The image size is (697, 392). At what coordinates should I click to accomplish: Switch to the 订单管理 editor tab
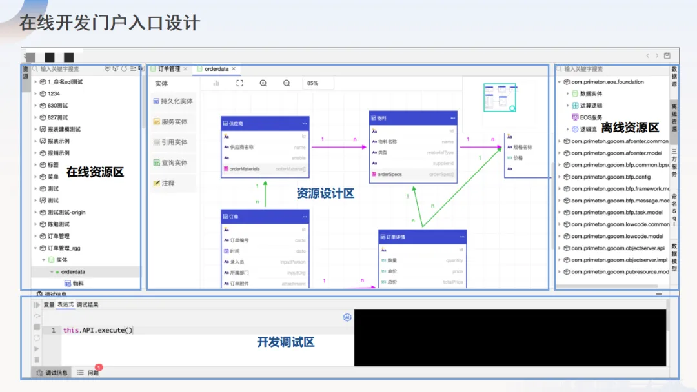tap(169, 69)
